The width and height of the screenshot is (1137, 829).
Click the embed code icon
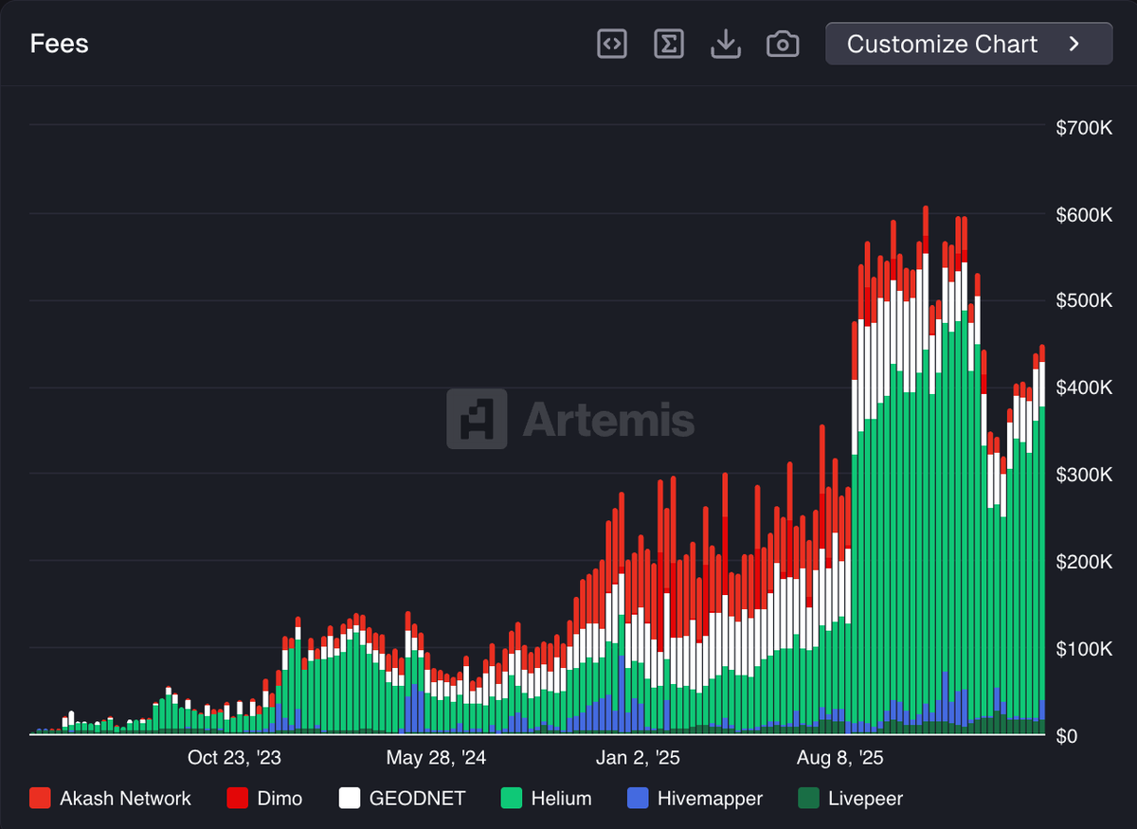pyautogui.click(x=611, y=43)
